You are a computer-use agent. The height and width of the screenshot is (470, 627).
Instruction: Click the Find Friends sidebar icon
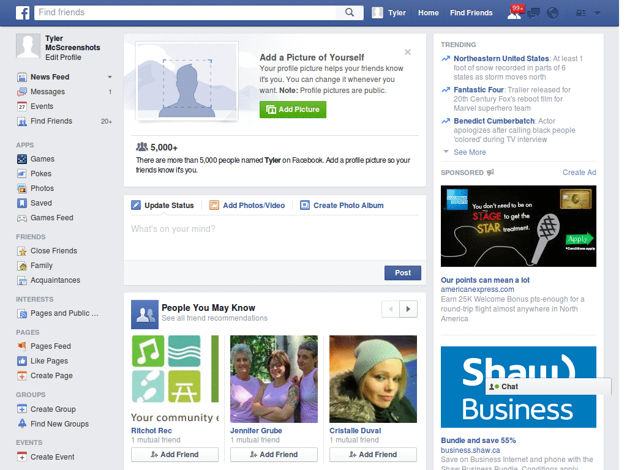coord(21,121)
